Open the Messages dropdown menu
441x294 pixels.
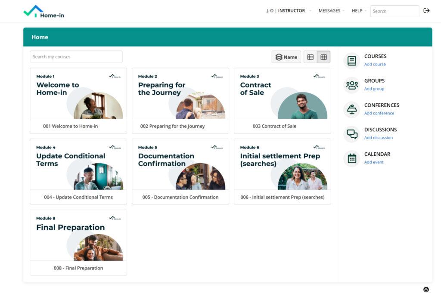[x=331, y=11]
